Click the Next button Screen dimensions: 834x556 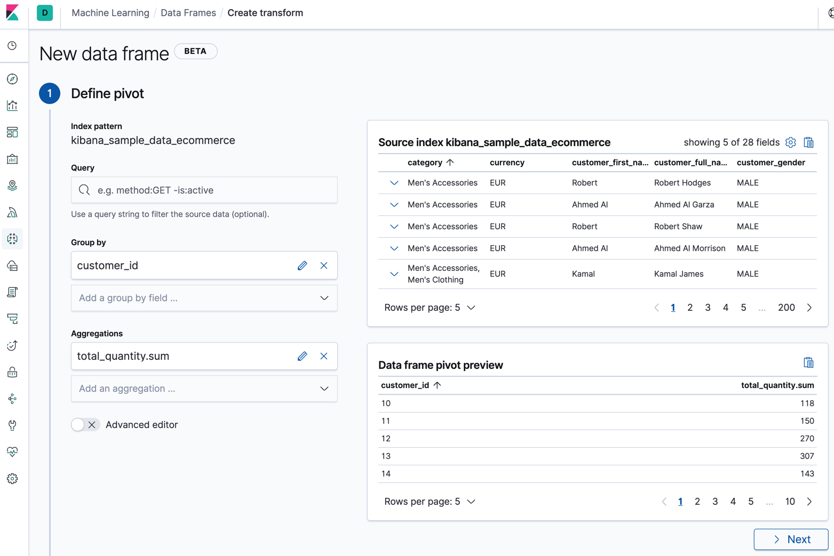(x=791, y=539)
